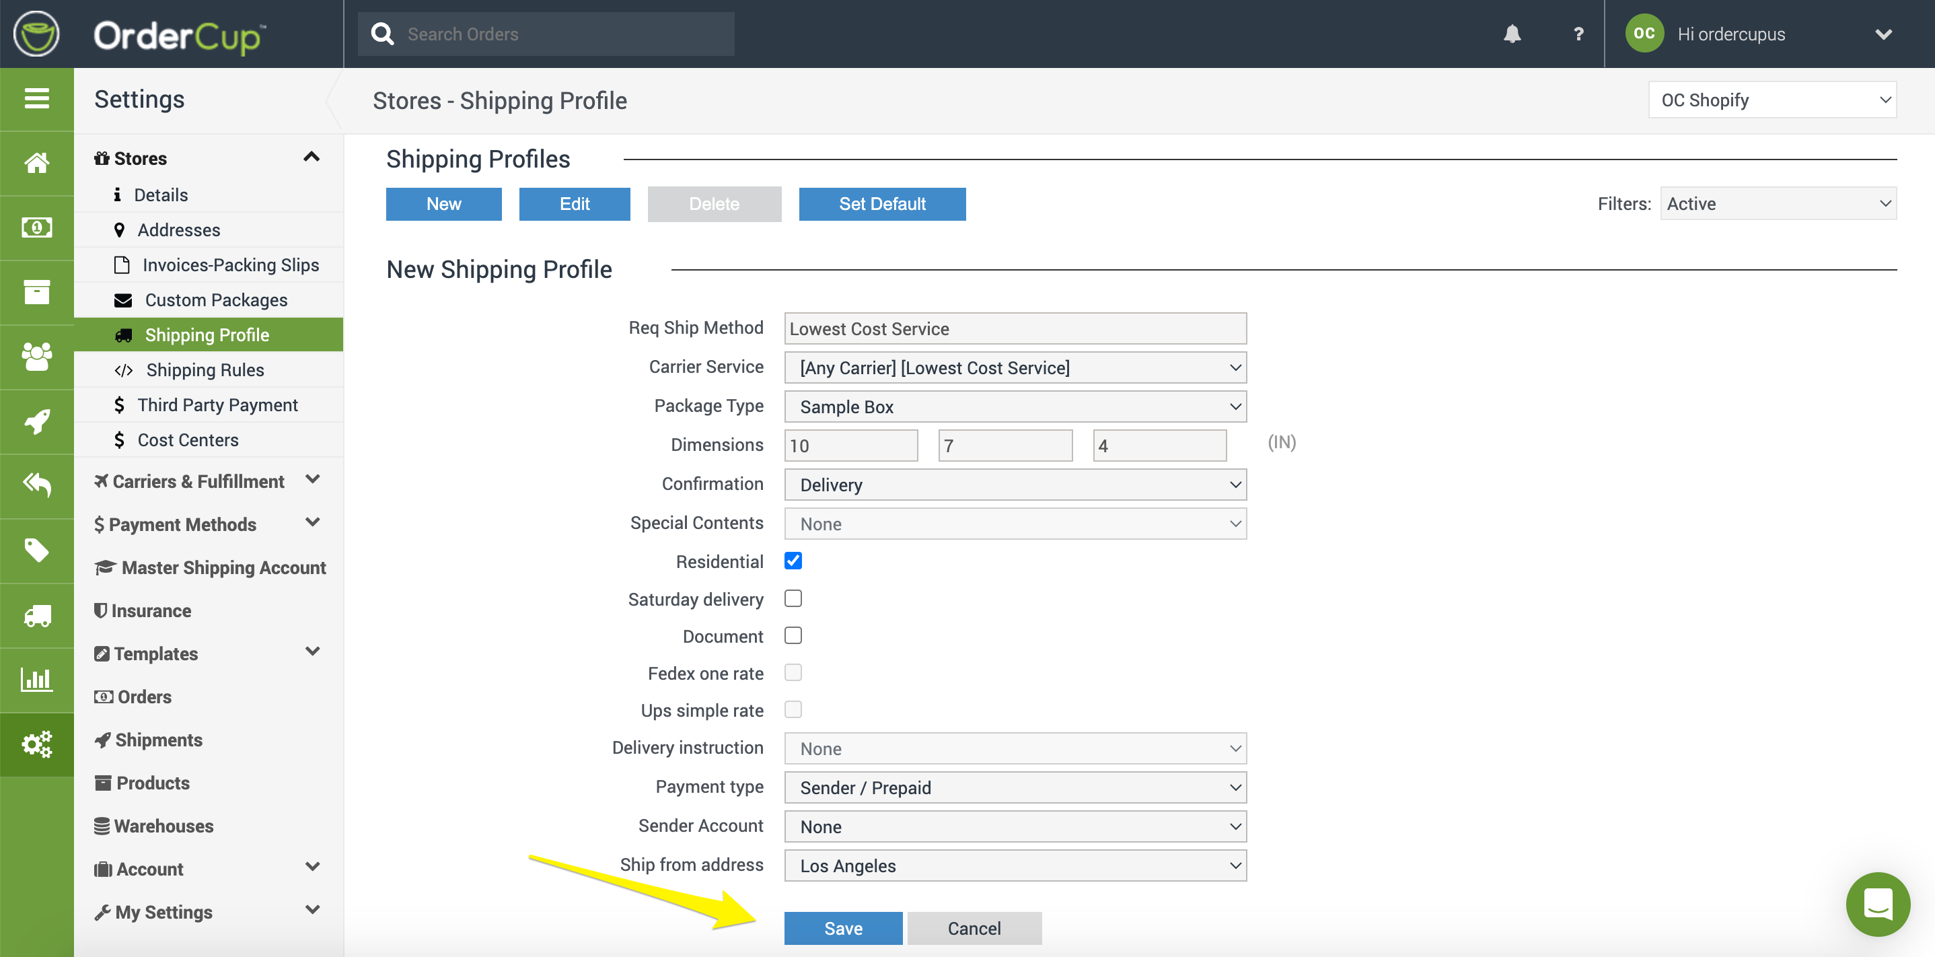Open Shipping Rules in the settings menu

point(205,369)
